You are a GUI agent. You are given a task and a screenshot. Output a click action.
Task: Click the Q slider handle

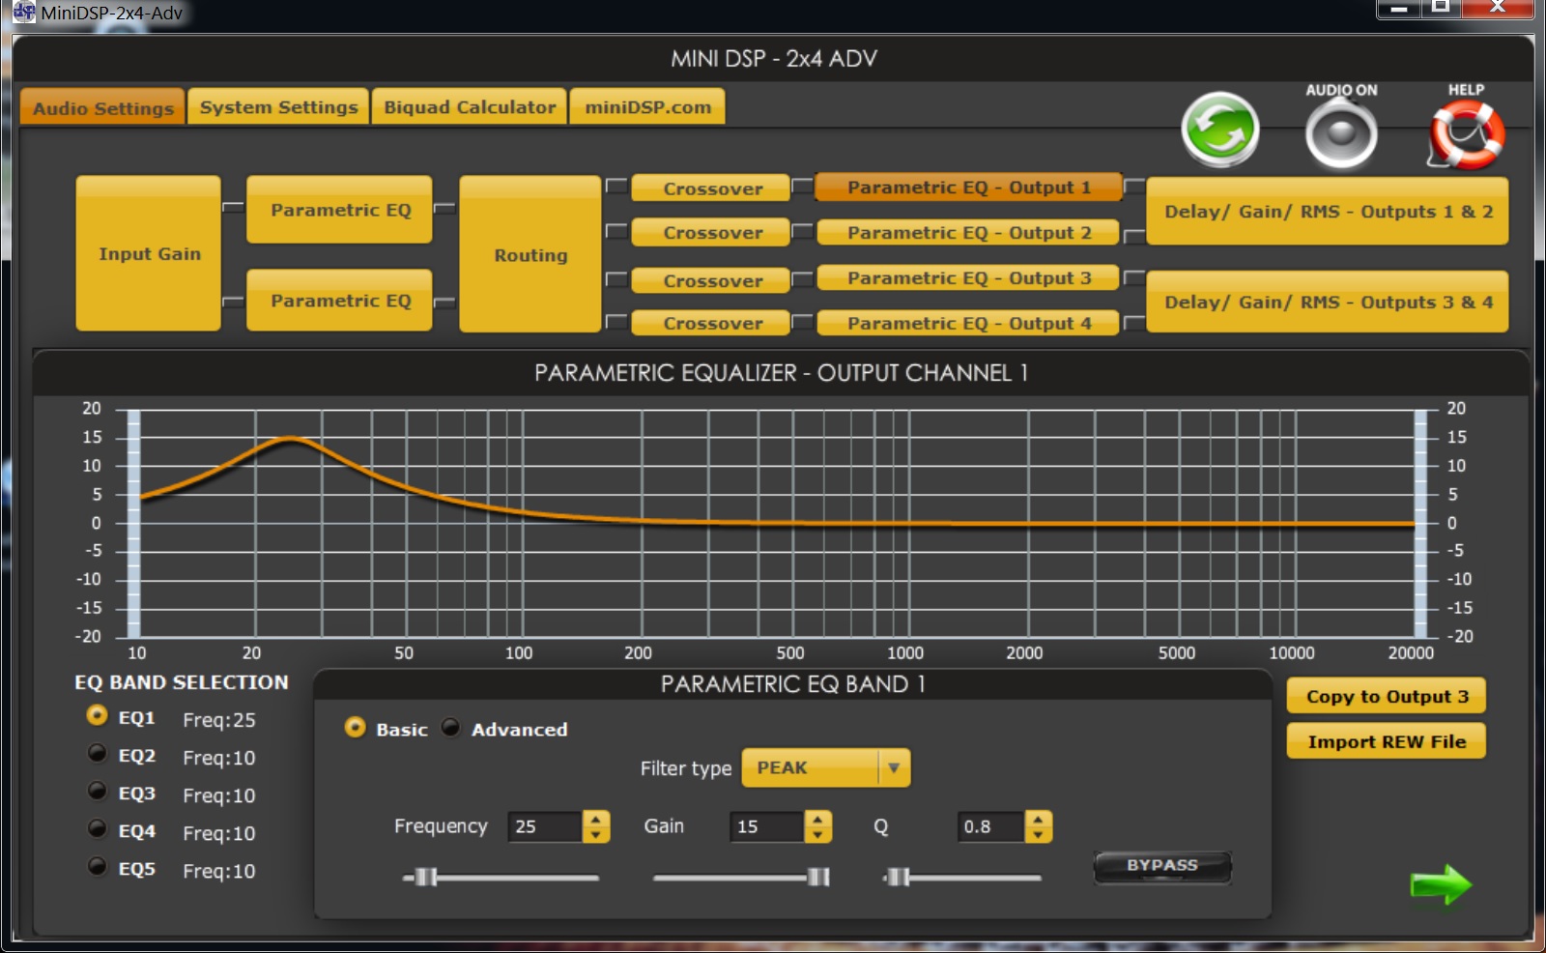click(898, 877)
